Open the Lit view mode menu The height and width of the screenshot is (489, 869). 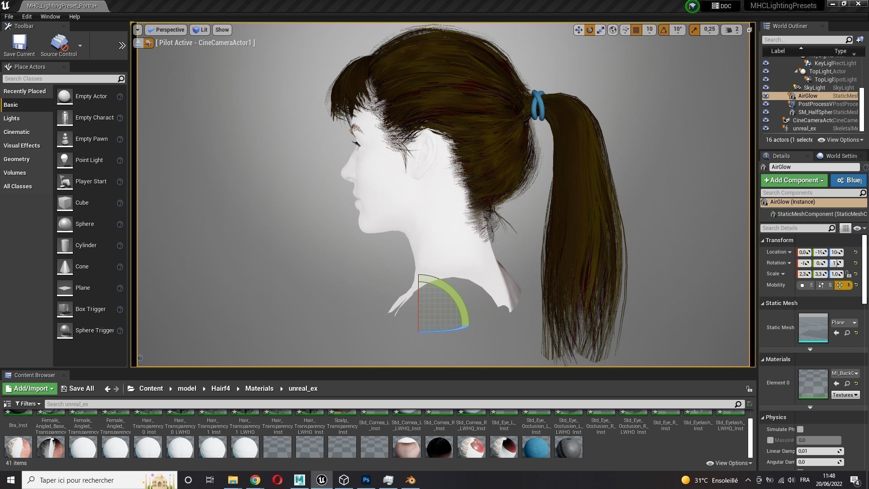pos(200,30)
